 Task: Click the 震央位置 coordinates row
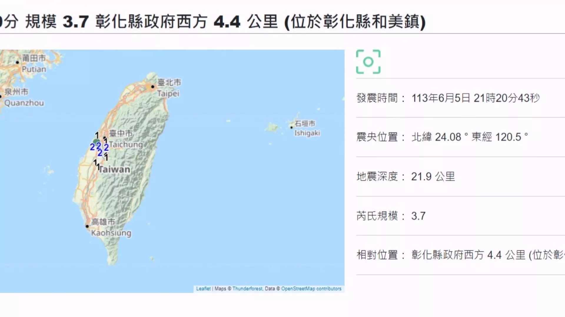click(x=441, y=137)
